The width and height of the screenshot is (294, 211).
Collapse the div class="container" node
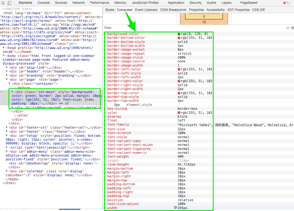[10, 83]
